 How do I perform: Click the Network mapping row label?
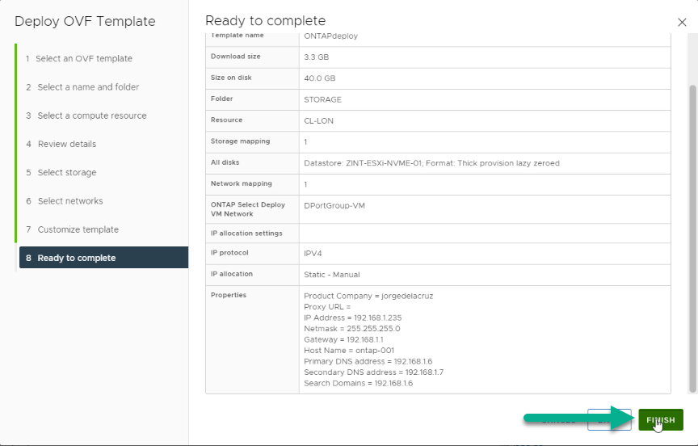(x=242, y=183)
